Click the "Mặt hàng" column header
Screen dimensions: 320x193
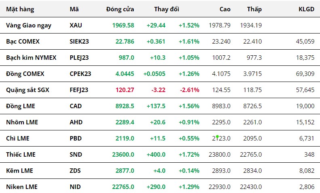(x=20, y=9)
